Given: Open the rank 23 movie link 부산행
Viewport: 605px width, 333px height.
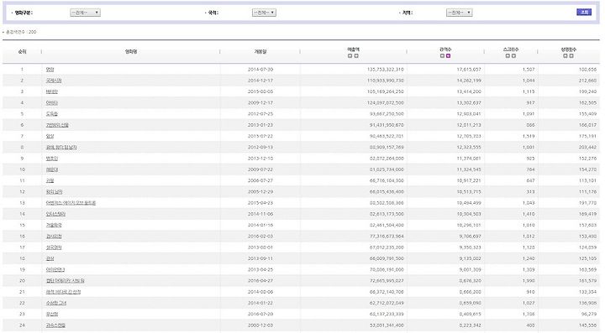Looking at the screenshot, I should point(52,315).
